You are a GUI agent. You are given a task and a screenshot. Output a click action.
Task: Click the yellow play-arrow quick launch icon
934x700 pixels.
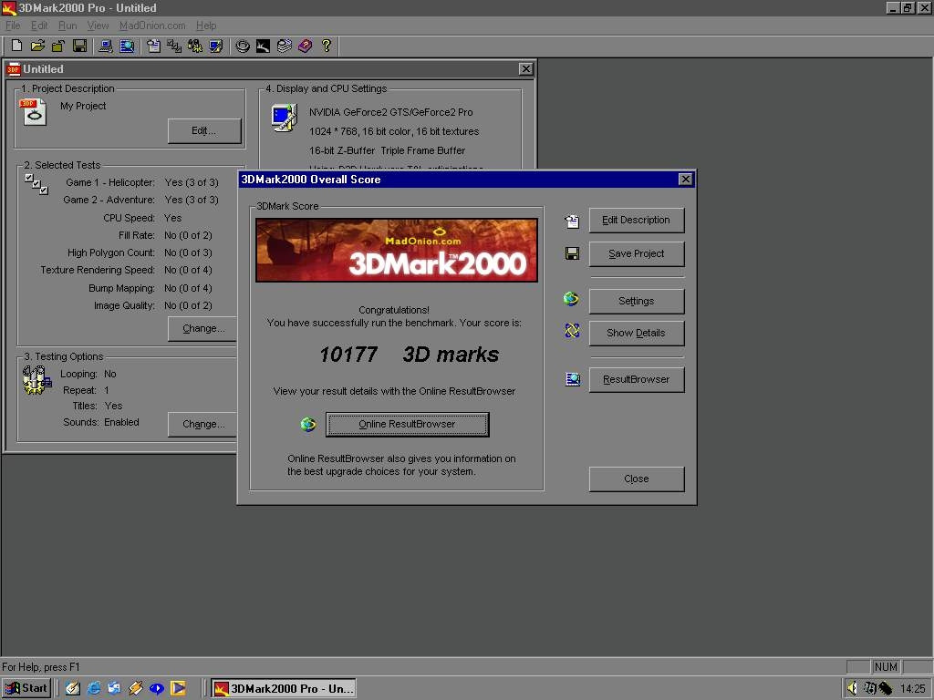[178, 689]
